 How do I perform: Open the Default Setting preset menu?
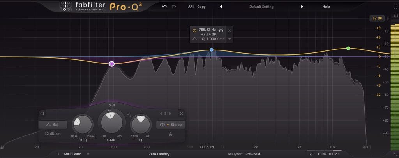[261, 7]
